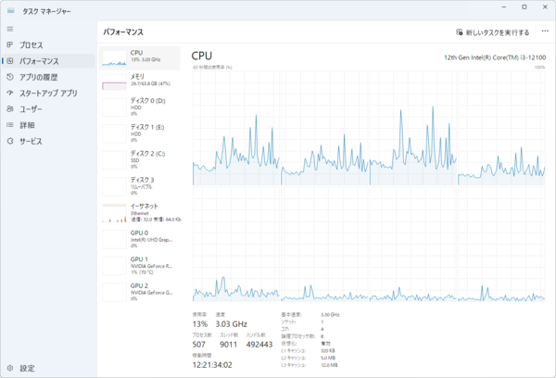
Task: Select GPU 1 NVIDIA GeForce item
Action: 140,266
